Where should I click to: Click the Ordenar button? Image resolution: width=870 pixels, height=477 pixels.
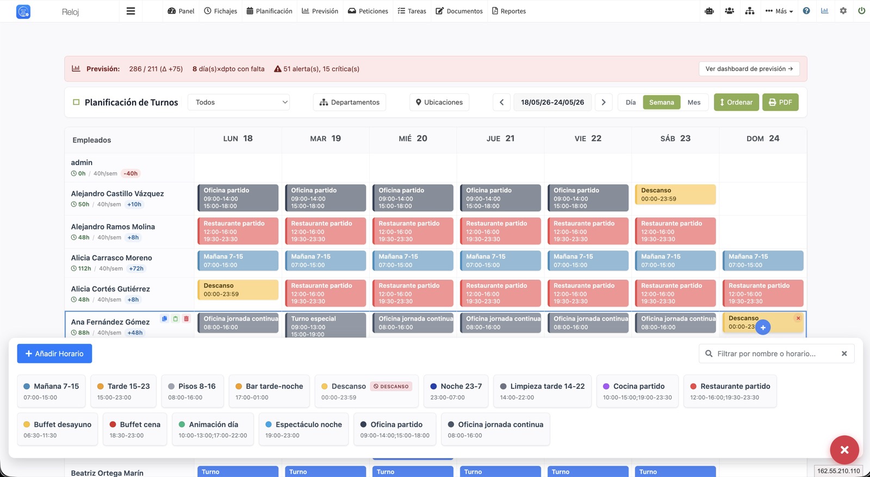736,102
